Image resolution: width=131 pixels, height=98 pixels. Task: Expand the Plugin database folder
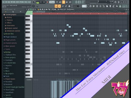point(10,37)
